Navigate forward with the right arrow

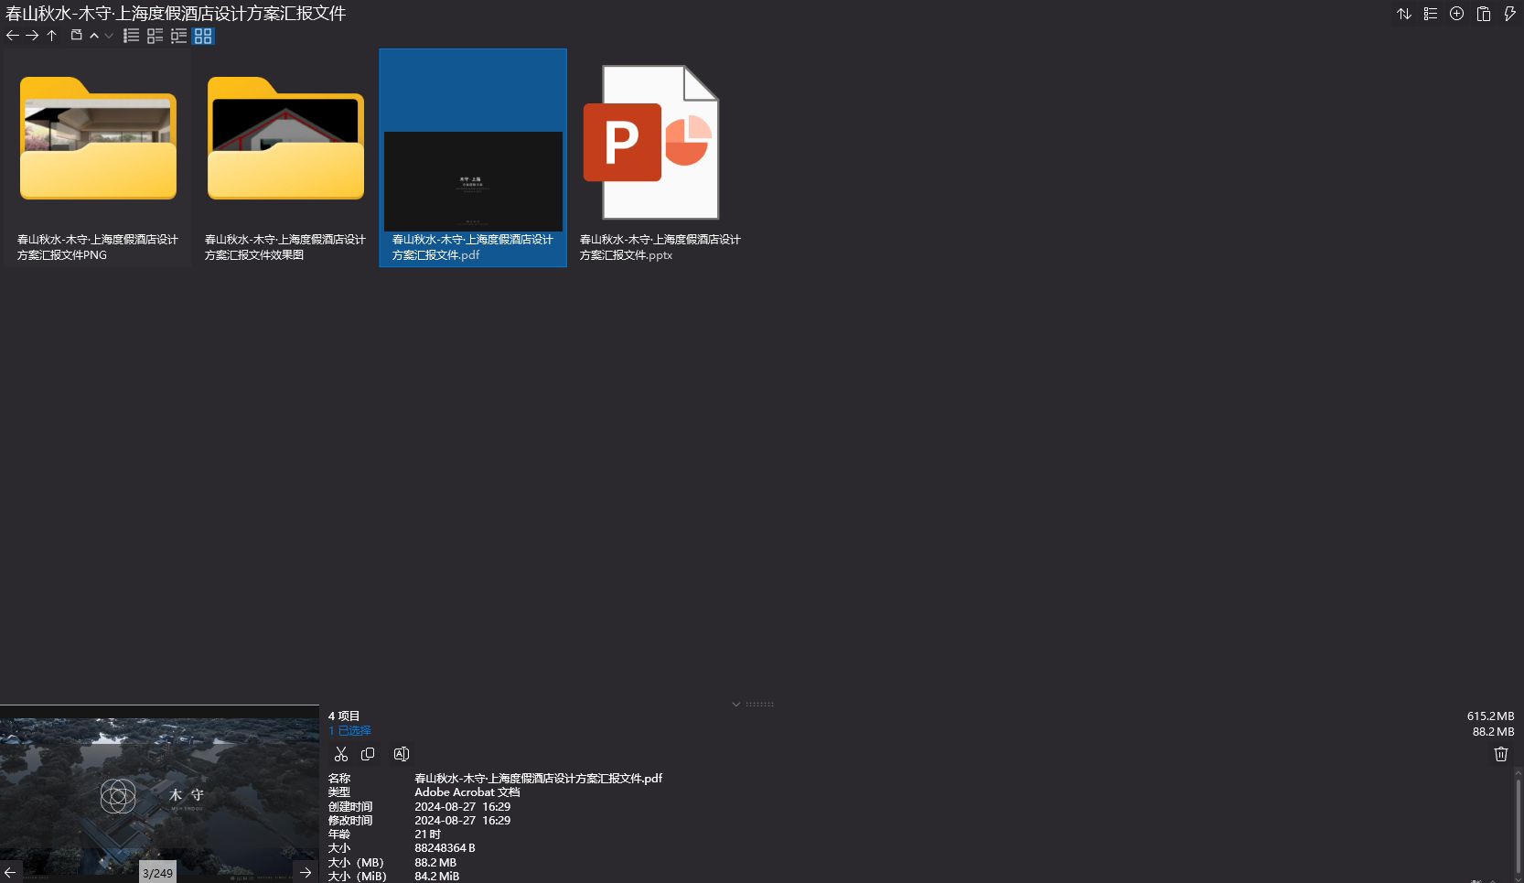(32, 36)
